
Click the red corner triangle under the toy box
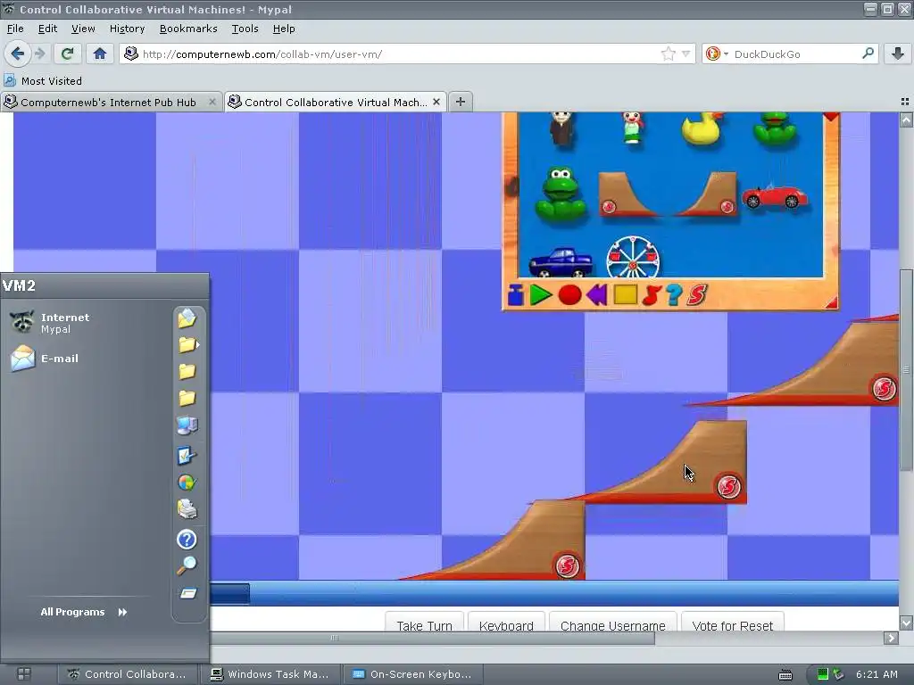[x=831, y=302]
